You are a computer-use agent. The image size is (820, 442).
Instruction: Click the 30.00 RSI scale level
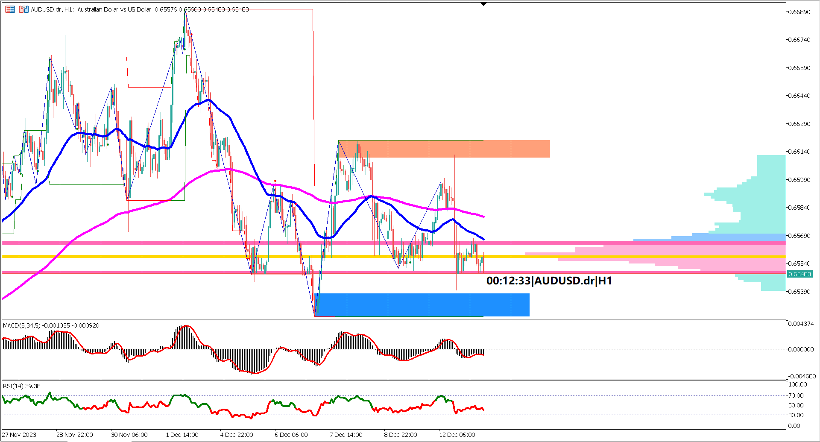pyautogui.click(x=796, y=415)
